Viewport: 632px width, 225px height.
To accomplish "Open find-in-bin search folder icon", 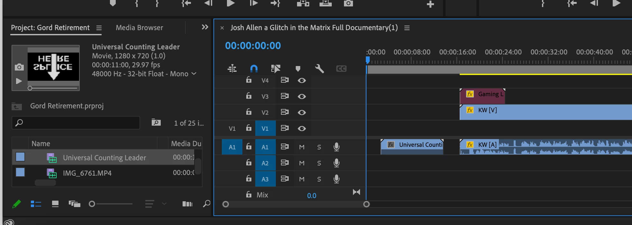I will (156, 122).
